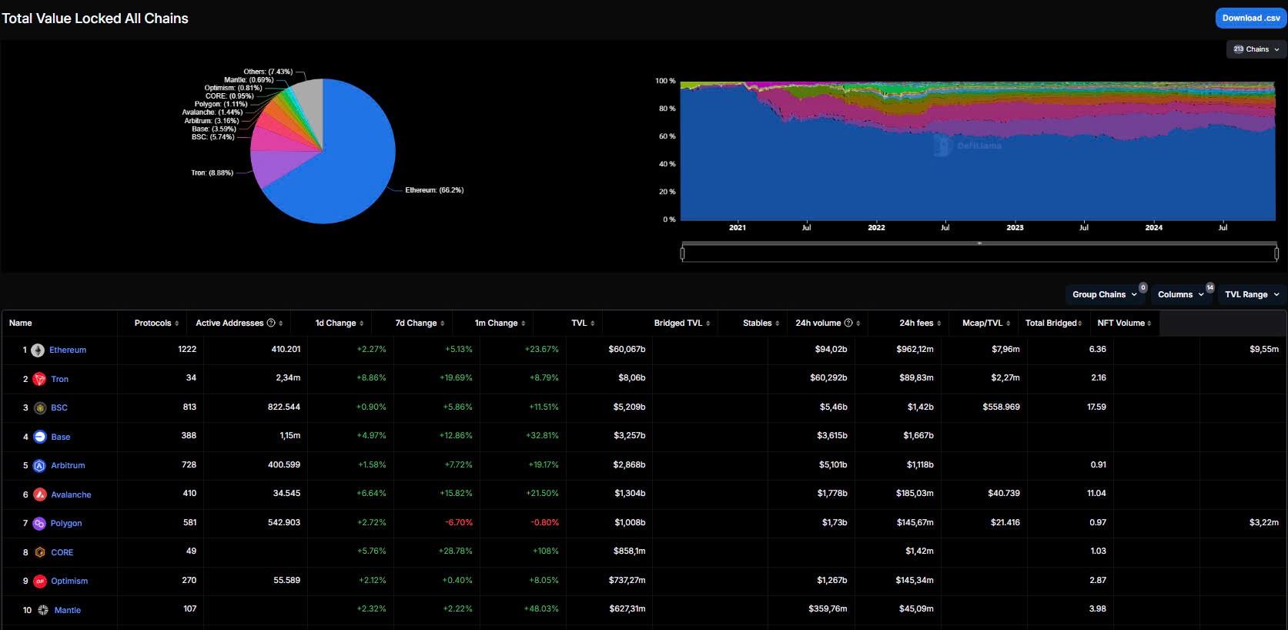Click the Mantle 24h volume value $359,76m
Viewport: 1288px width, 630px height.
pyautogui.click(x=828, y=609)
